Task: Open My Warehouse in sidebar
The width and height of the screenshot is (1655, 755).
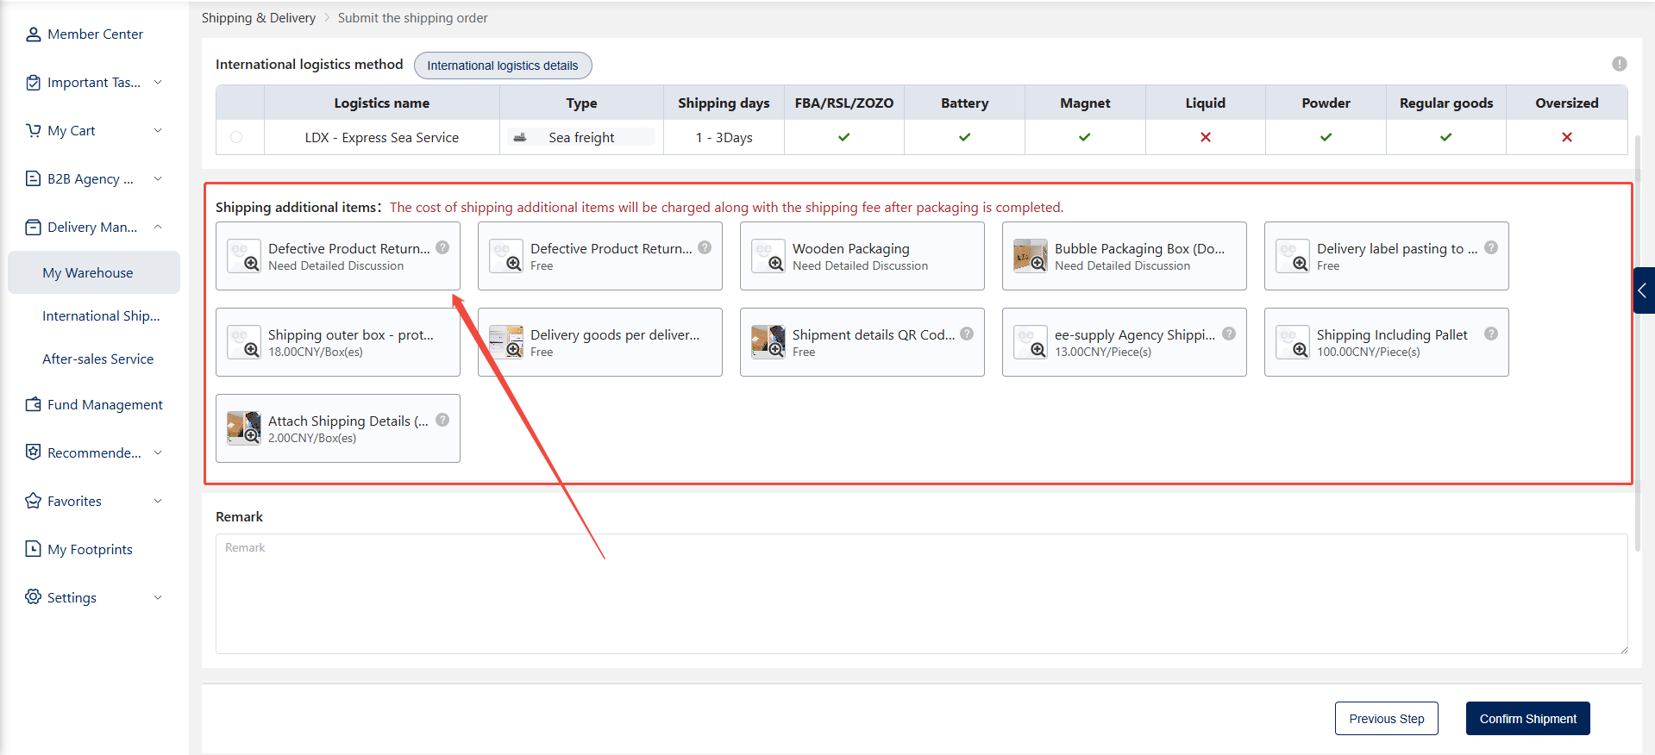Action: click(94, 272)
